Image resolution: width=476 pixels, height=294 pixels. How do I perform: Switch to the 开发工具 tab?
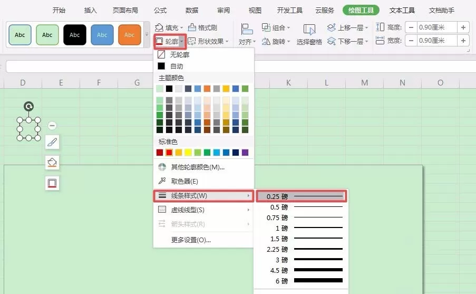click(290, 11)
